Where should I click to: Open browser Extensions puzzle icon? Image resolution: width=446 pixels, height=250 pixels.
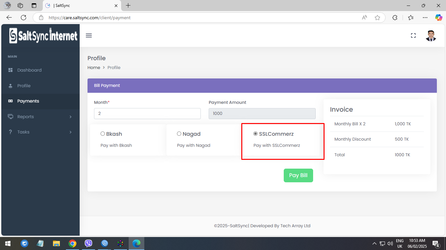pos(395,18)
